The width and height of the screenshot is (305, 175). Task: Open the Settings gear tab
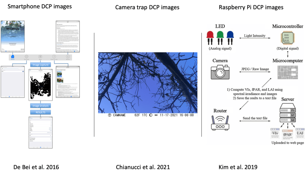tap(26, 57)
